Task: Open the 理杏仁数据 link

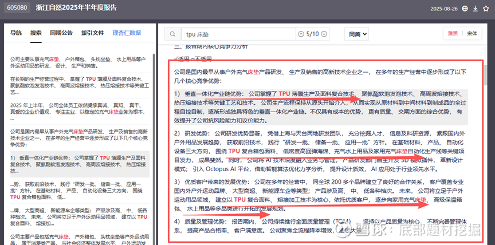Action: 127,33
